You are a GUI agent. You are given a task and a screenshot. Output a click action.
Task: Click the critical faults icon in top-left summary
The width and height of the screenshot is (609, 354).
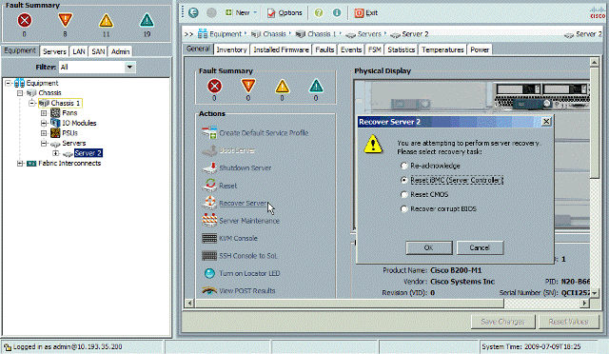25,20
